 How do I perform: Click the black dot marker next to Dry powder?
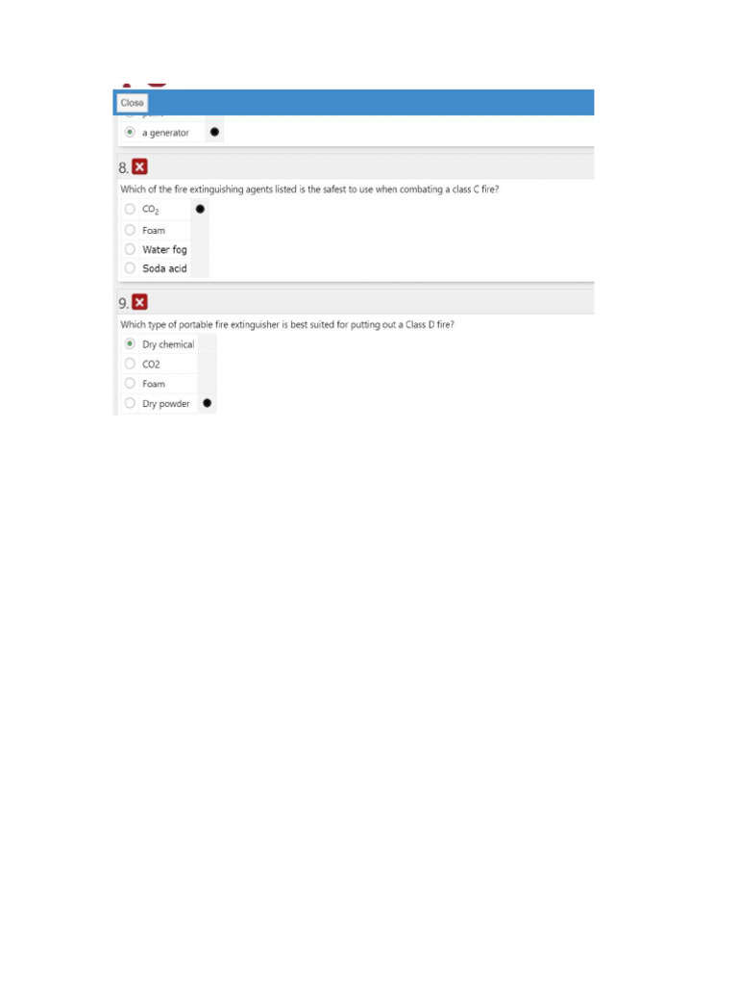[x=208, y=403]
